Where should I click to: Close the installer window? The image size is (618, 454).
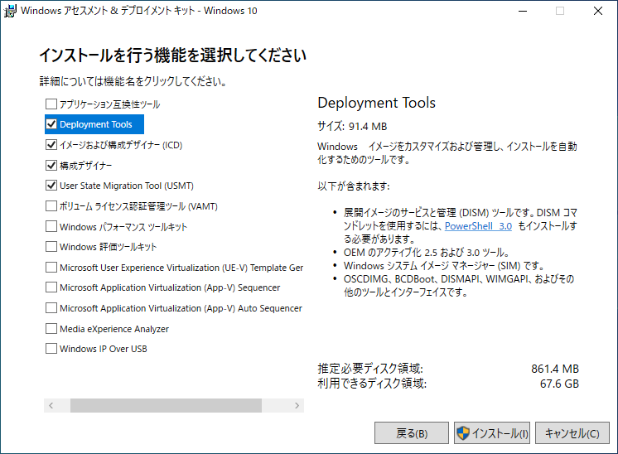(x=598, y=11)
